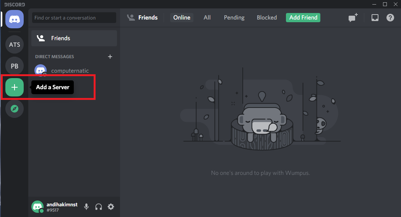Select Friends in the sidebar

pyautogui.click(x=74, y=38)
